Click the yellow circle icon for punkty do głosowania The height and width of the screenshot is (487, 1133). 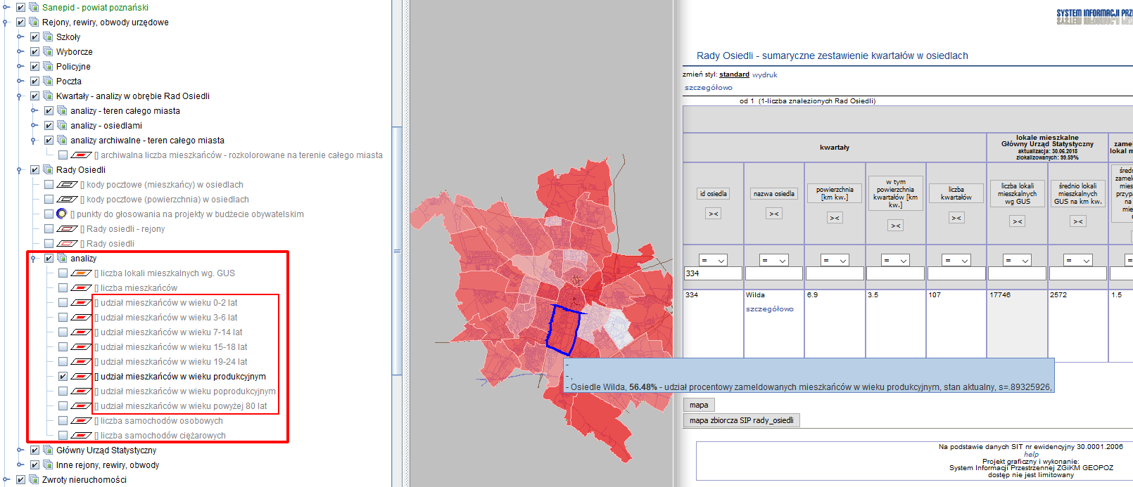coord(61,214)
